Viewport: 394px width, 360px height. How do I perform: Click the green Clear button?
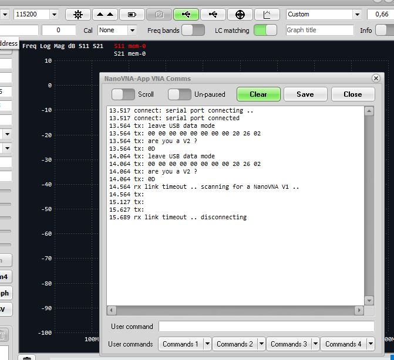[258, 94]
